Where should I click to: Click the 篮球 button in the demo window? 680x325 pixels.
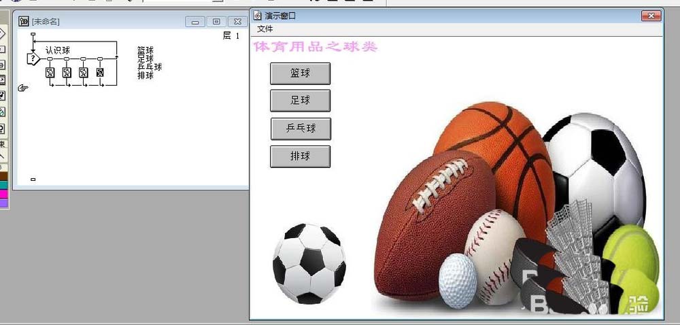coord(300,73)
